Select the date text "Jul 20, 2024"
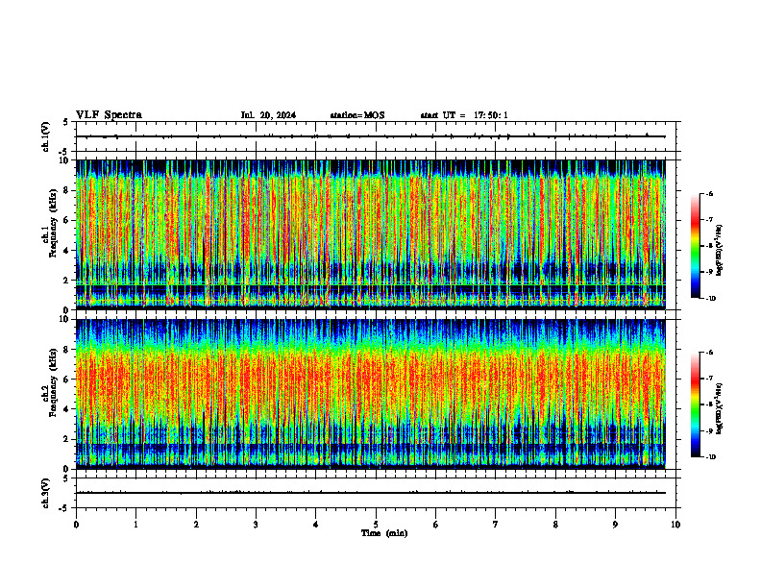 268,115
